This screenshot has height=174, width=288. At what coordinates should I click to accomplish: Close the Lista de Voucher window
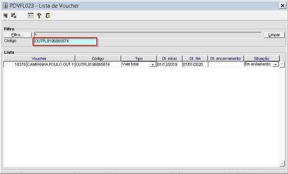pyautogui.click(x=283, y=6)
